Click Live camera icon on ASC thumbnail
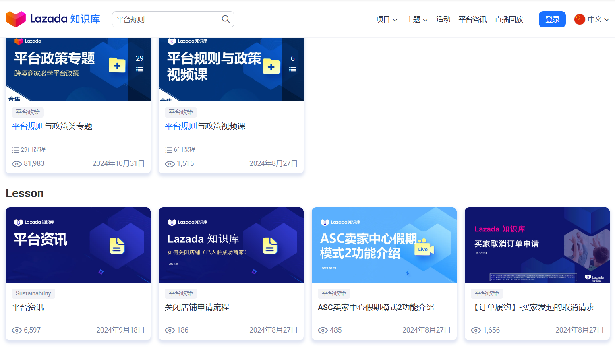Viewport: 615px width, 347px height. (x=424, y=248)
